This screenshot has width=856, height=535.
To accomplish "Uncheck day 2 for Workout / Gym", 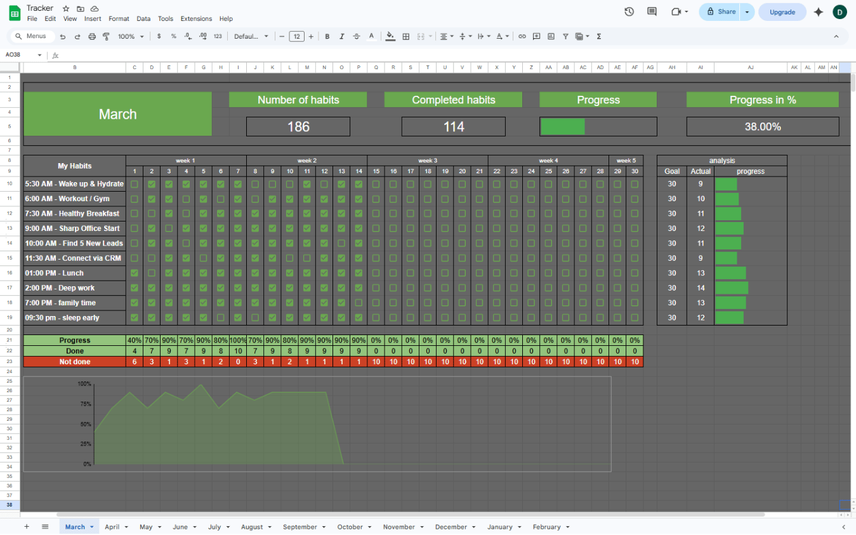I will pyautogui.click(x=152, y=199).
